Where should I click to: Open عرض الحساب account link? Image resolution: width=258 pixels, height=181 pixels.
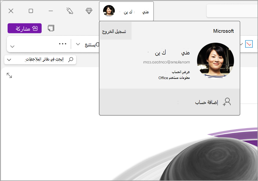[181, 72]
